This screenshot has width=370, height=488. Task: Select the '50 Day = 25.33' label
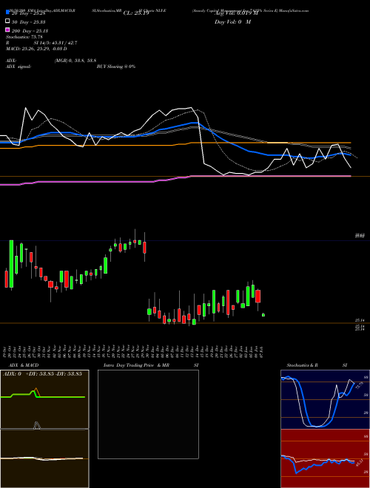[28, 22]
